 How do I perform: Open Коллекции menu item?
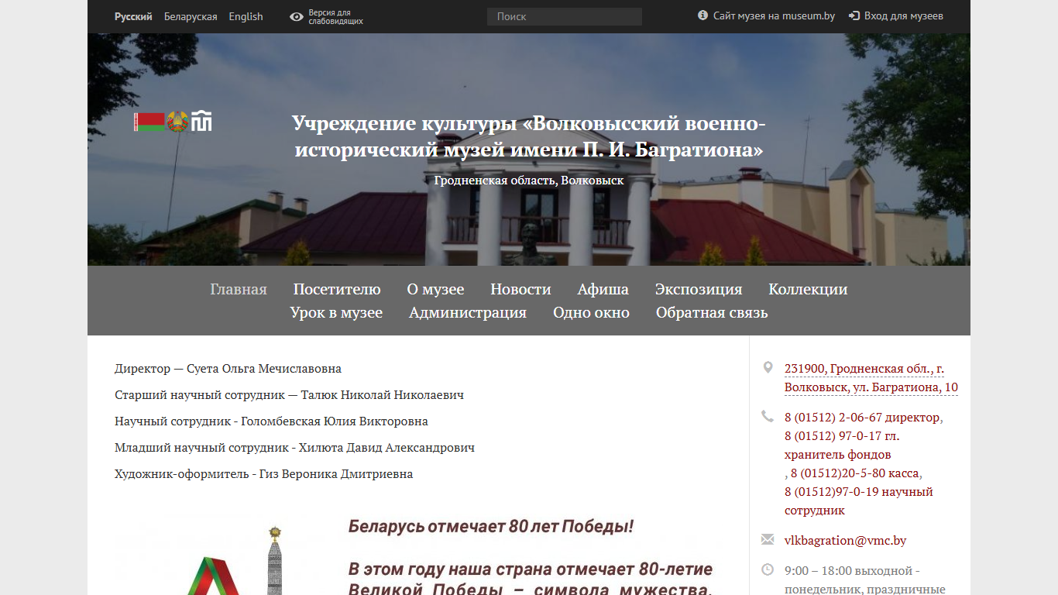click(x=808, y=289)
